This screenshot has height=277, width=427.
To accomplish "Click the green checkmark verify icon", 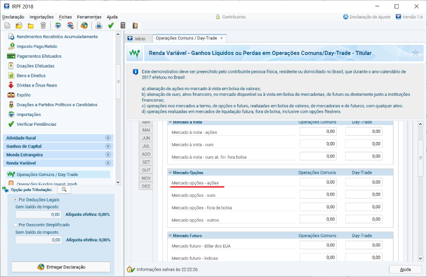I will (x=111, y=25).
